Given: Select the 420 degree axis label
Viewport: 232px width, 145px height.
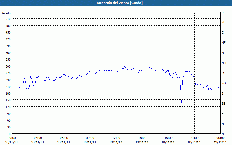Looking at the screenshot, I should tap(8, 39).
